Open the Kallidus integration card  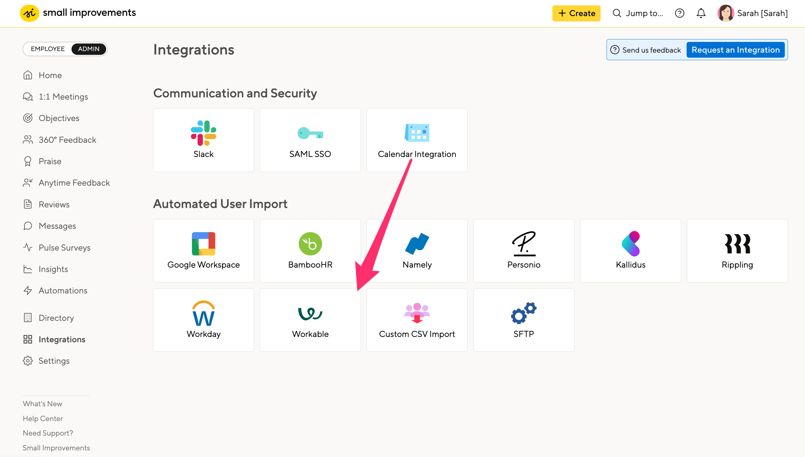(x=631, y=251)
